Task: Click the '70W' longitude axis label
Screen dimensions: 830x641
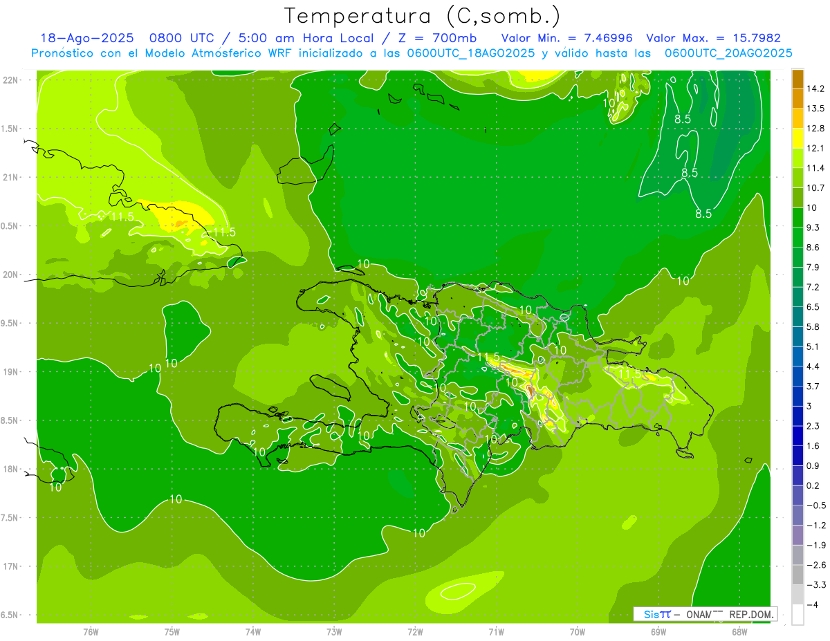Action: tap(578, 631)
